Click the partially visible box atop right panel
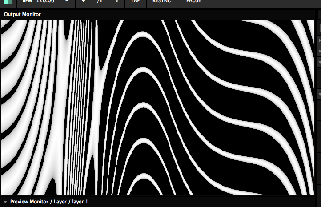 click(319, 28)
